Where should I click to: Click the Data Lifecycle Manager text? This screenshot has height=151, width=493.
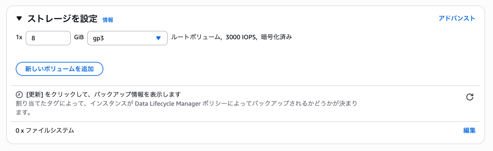[168, 104]
